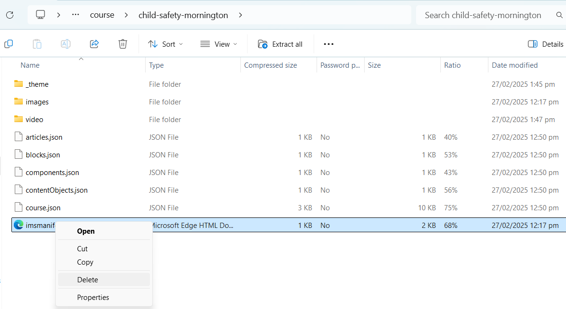This screenshot has width=566, height=309.
Task: Expand chevron after child-safety-mornington
Action: coord(240,15)
